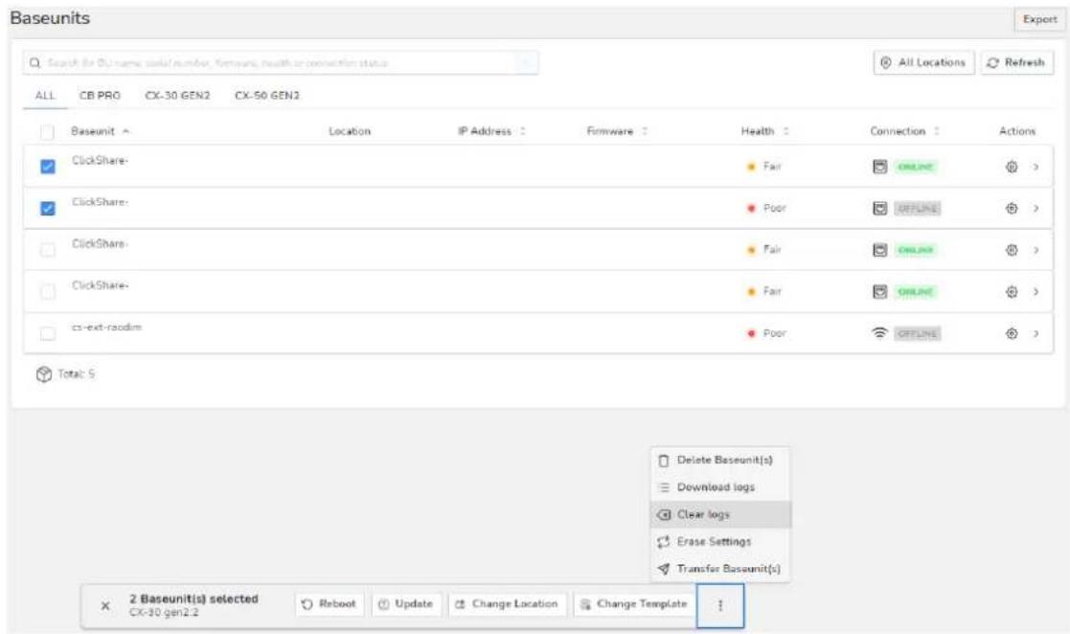This screenshot has height=634, width=1070.
Task: Open the All Locations dropdown
Action: [x=924, y=63]
